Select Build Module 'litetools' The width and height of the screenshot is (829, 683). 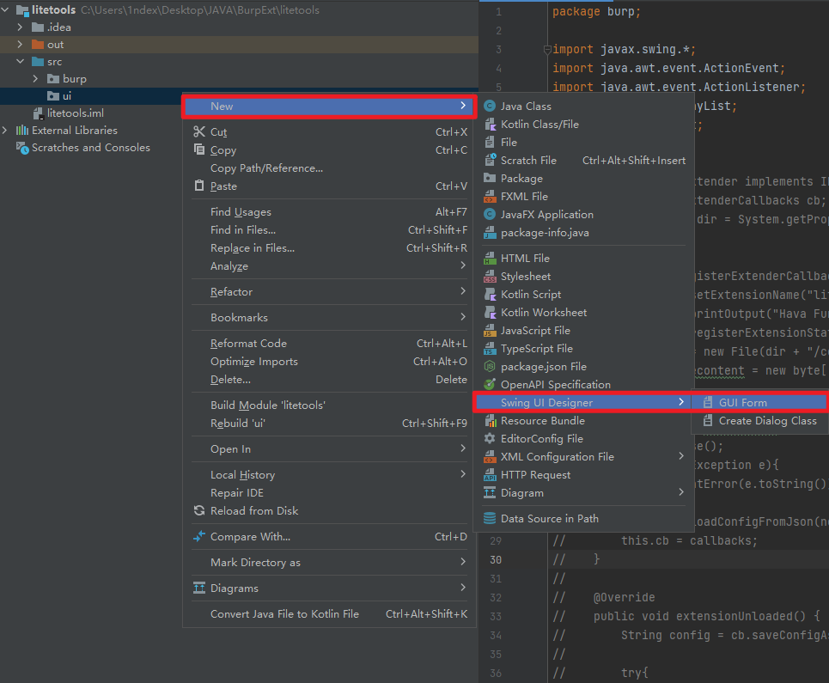tap(329, 406)
